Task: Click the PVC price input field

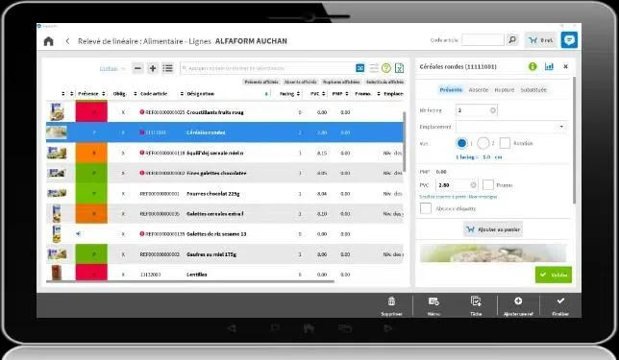Action: pos(457,185)
